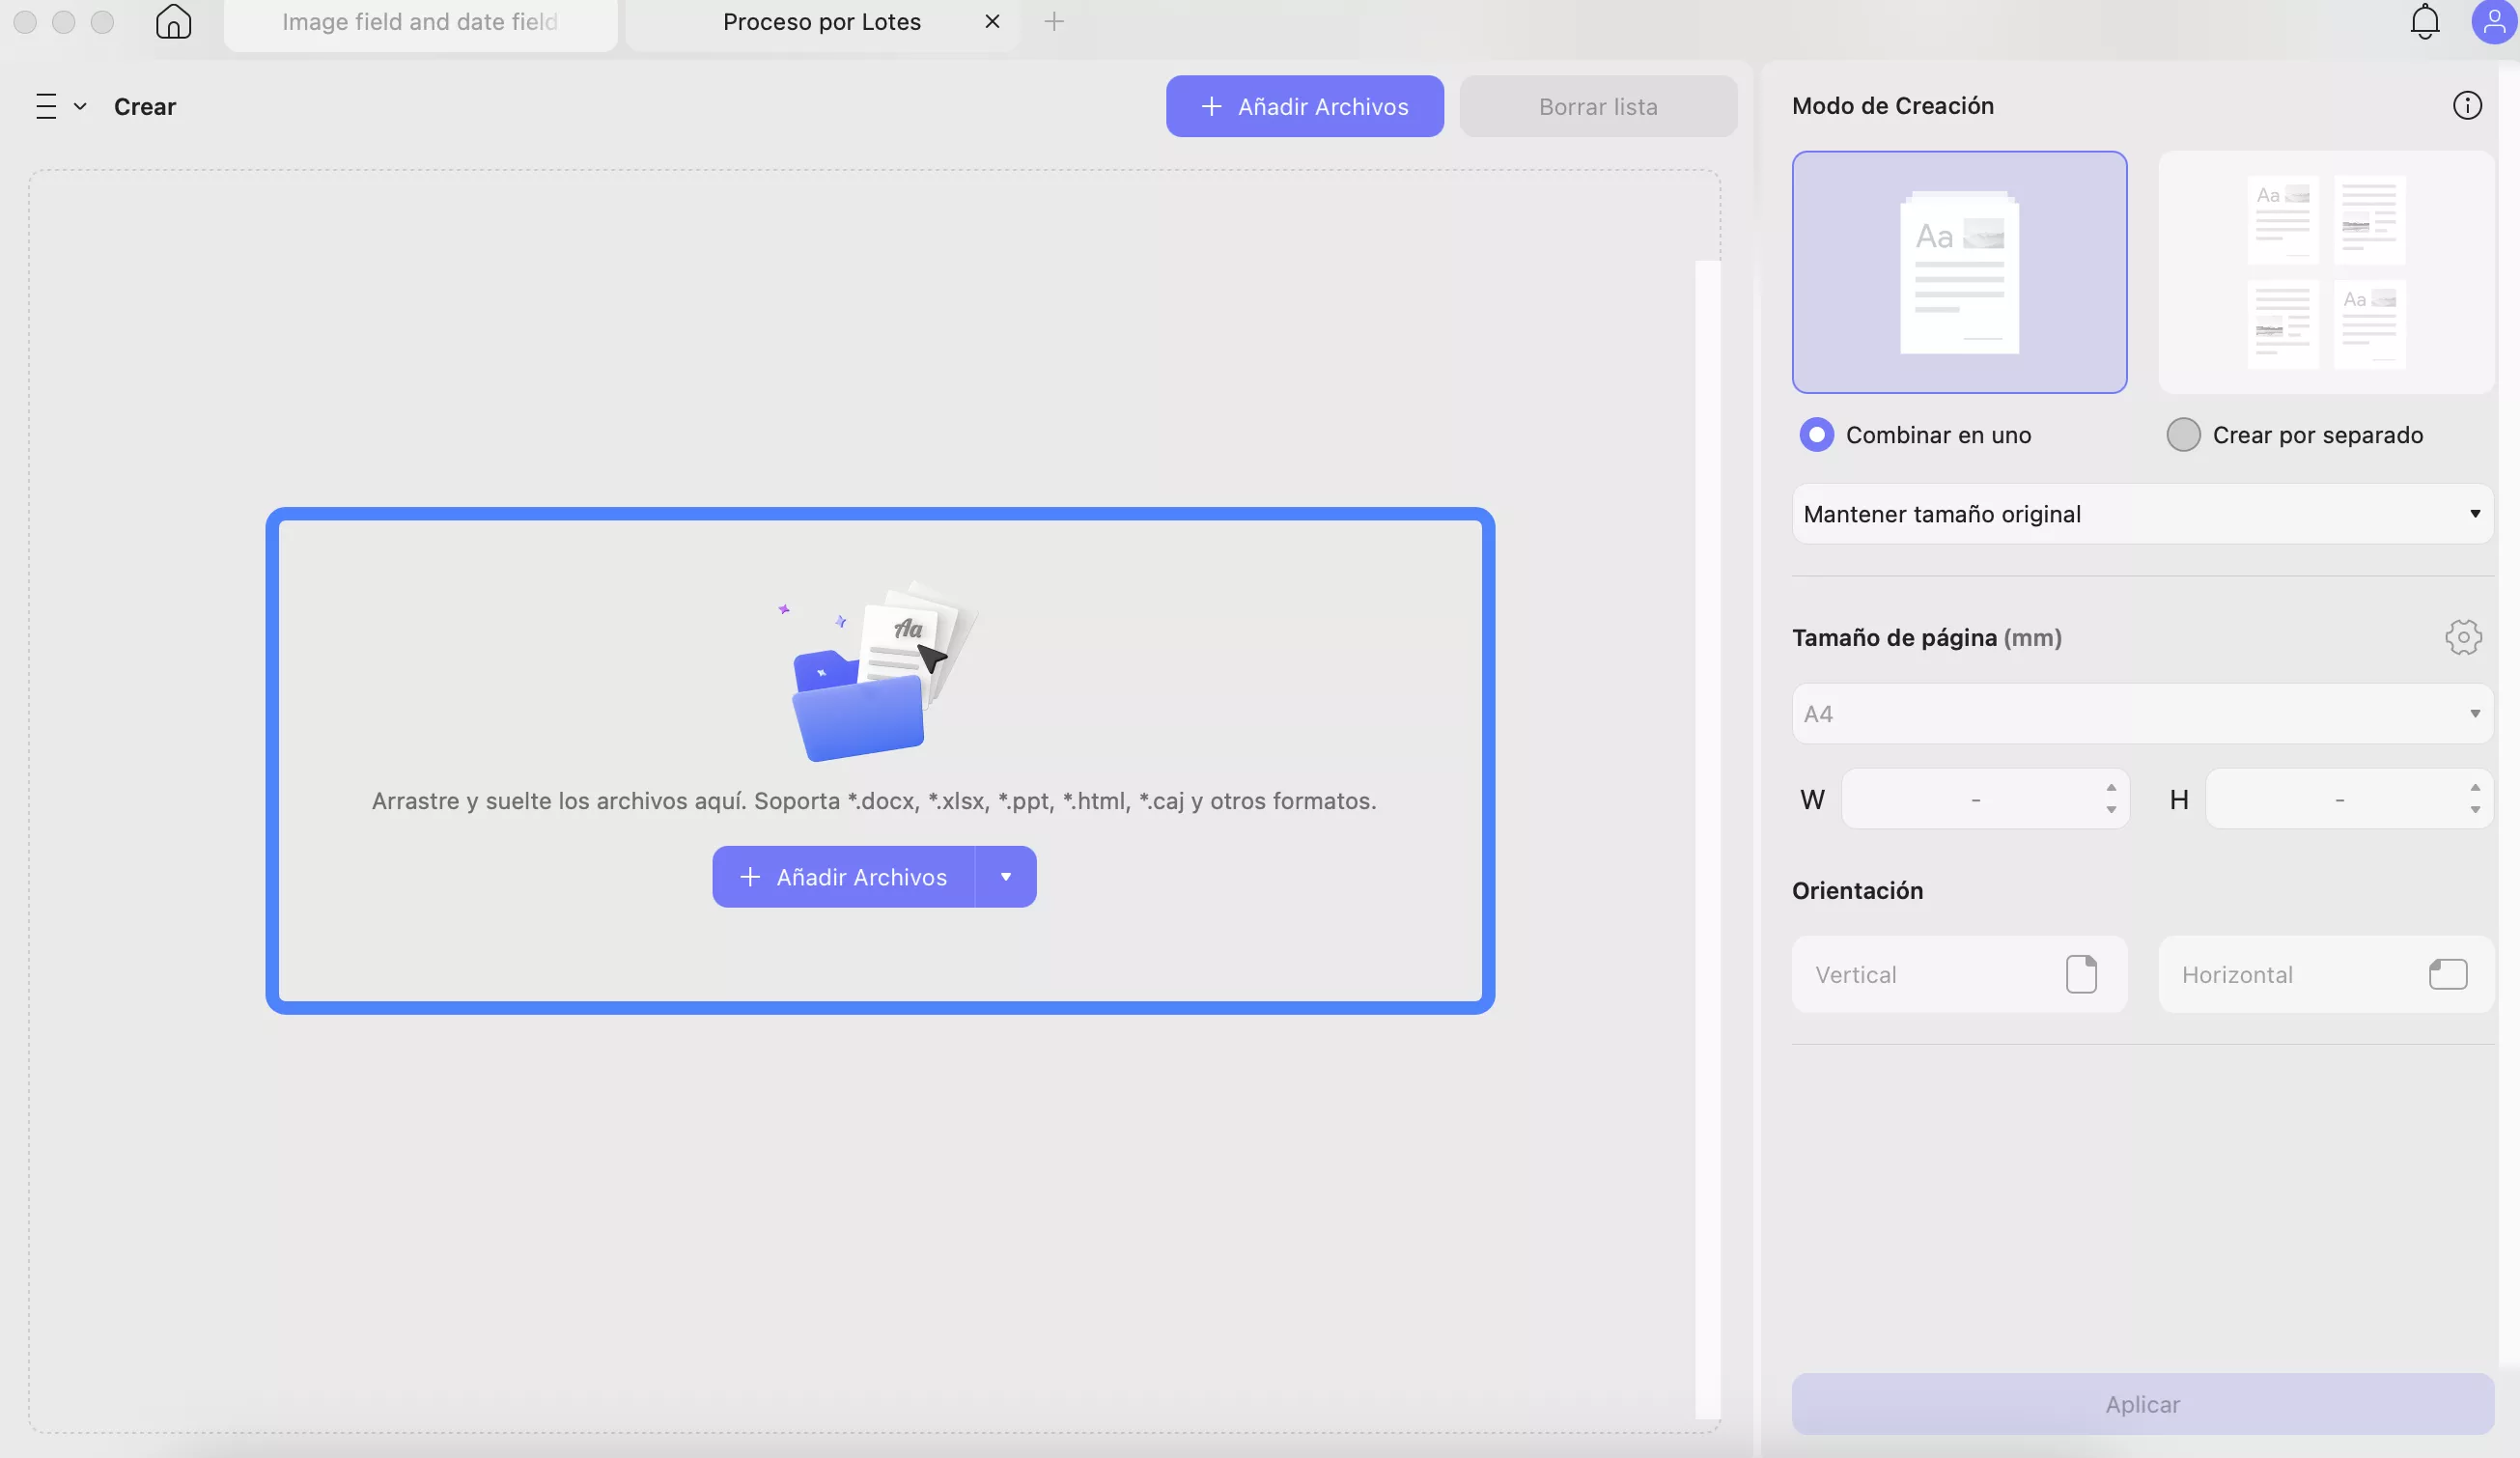
Task: Choose Vertical page orientation
Action: [x=1958, y=974]
